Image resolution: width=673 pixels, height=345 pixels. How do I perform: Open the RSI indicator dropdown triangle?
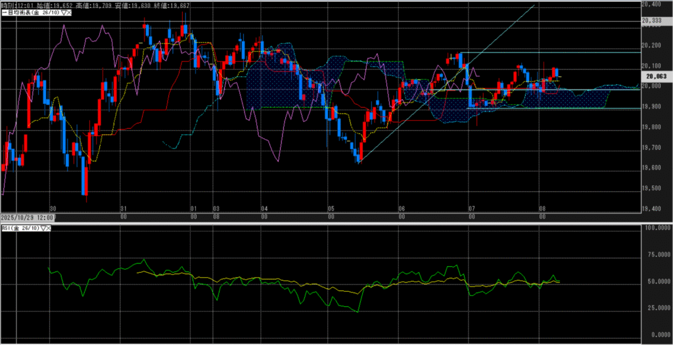[44, 228]
